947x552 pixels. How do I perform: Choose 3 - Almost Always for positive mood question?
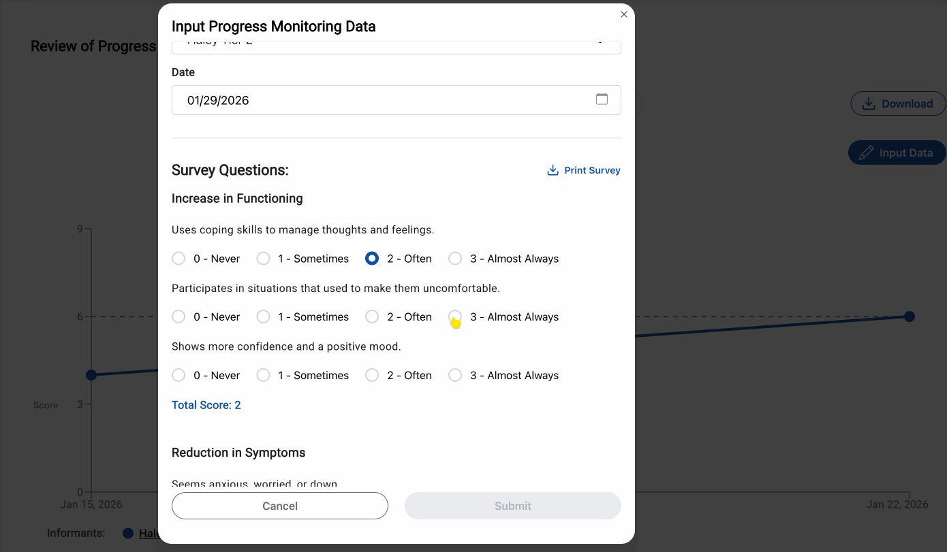[x=454, y=375]
